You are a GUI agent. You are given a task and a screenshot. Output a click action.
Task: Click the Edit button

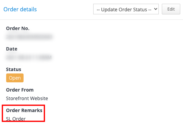tap(171, 9)
